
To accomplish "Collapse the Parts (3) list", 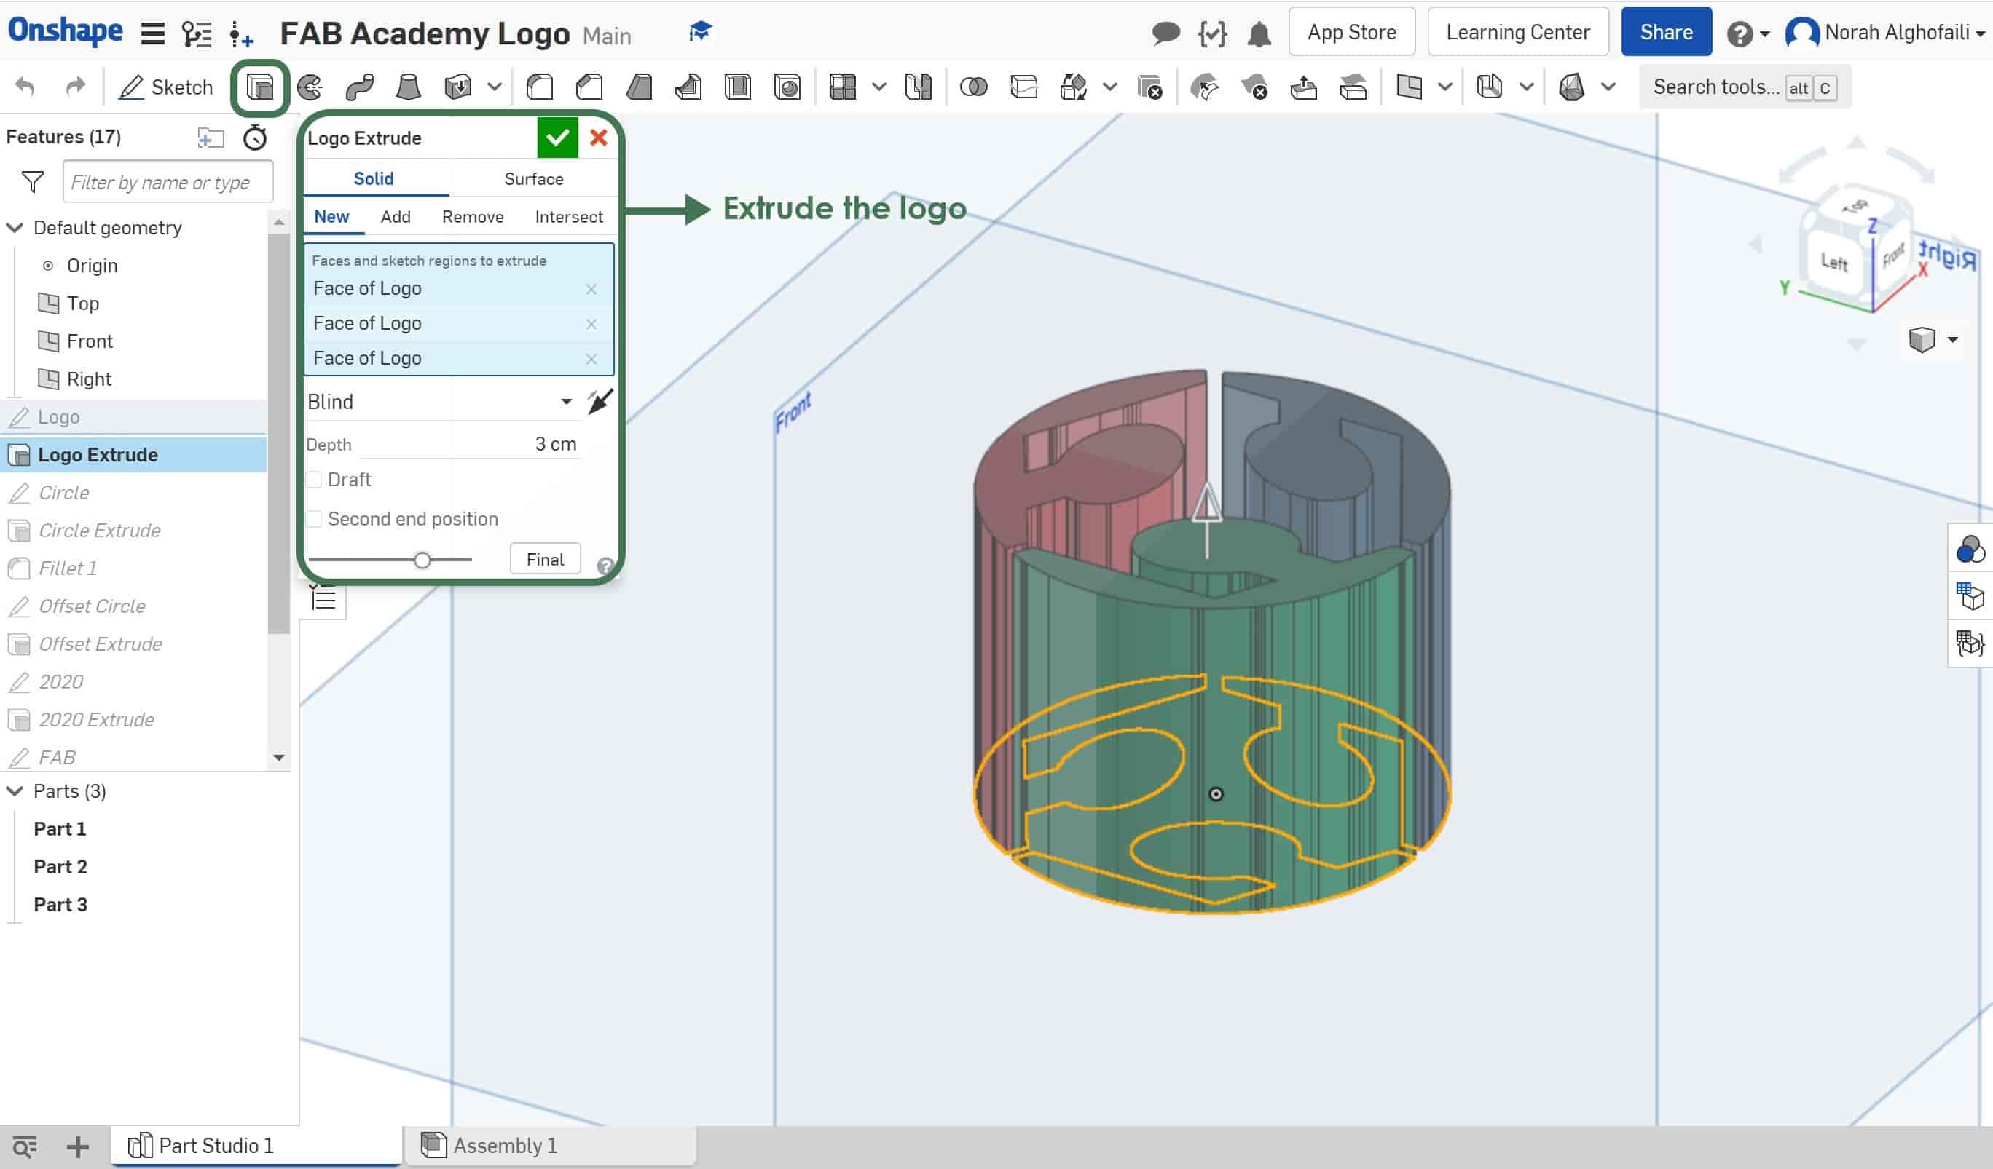I will pyautogui.click(x=15, y=791).
